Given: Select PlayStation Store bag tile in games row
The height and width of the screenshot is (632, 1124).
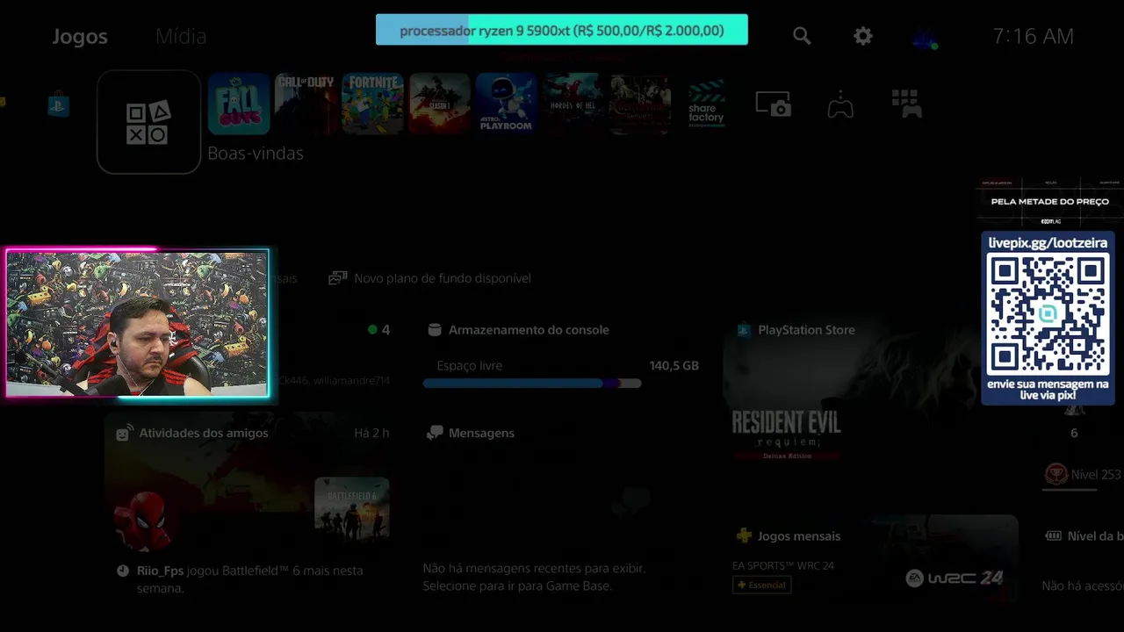Looking at the screenshot, I should coord(59,105).
